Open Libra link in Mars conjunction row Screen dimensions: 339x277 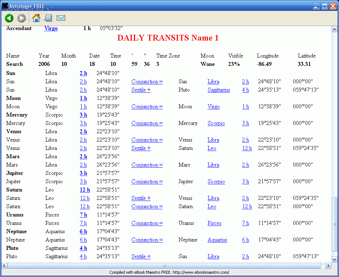[213, 165]
